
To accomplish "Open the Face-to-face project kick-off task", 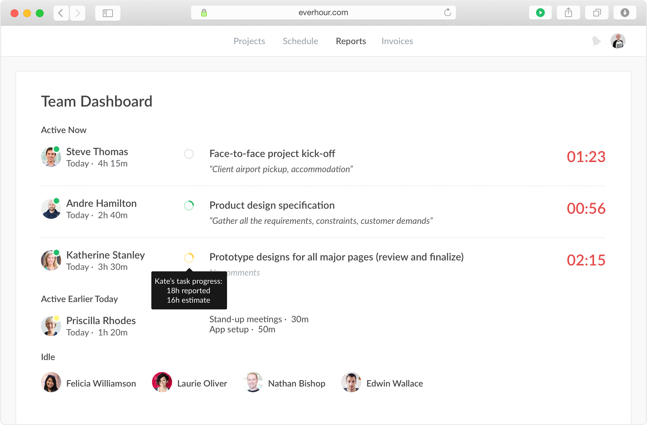I will click(272, 154).
